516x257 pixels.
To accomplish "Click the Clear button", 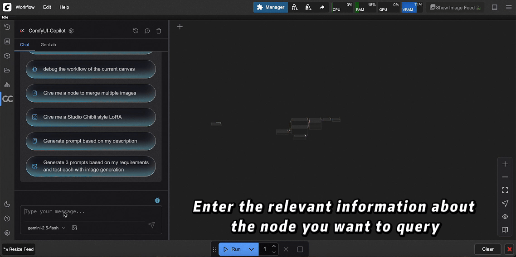I will click(488, 249).
